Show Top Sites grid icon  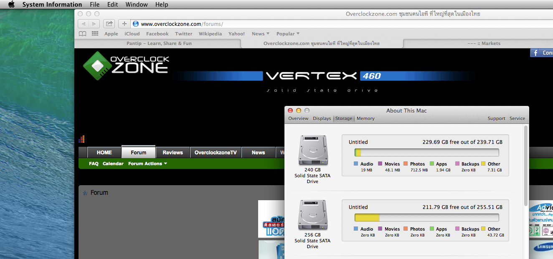(x=95, y=34)
